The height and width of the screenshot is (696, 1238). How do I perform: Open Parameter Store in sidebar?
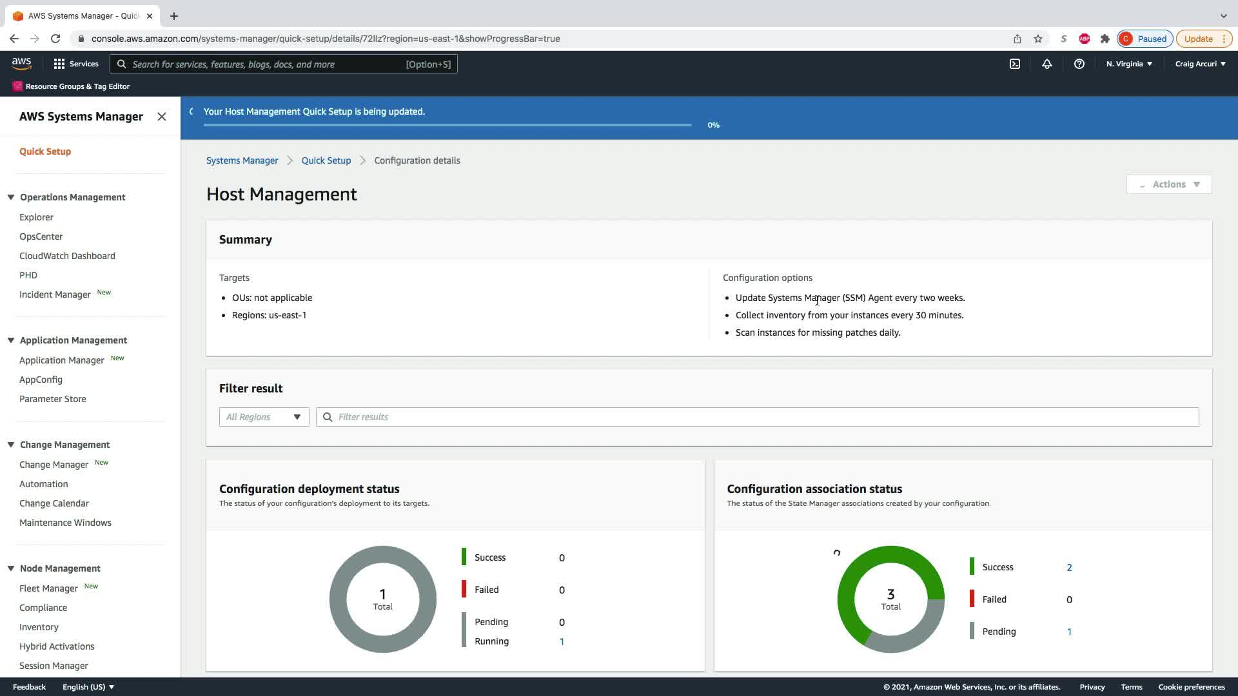(52, 399)
